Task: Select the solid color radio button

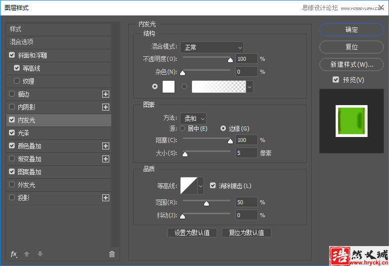Action: click(155, 87)
